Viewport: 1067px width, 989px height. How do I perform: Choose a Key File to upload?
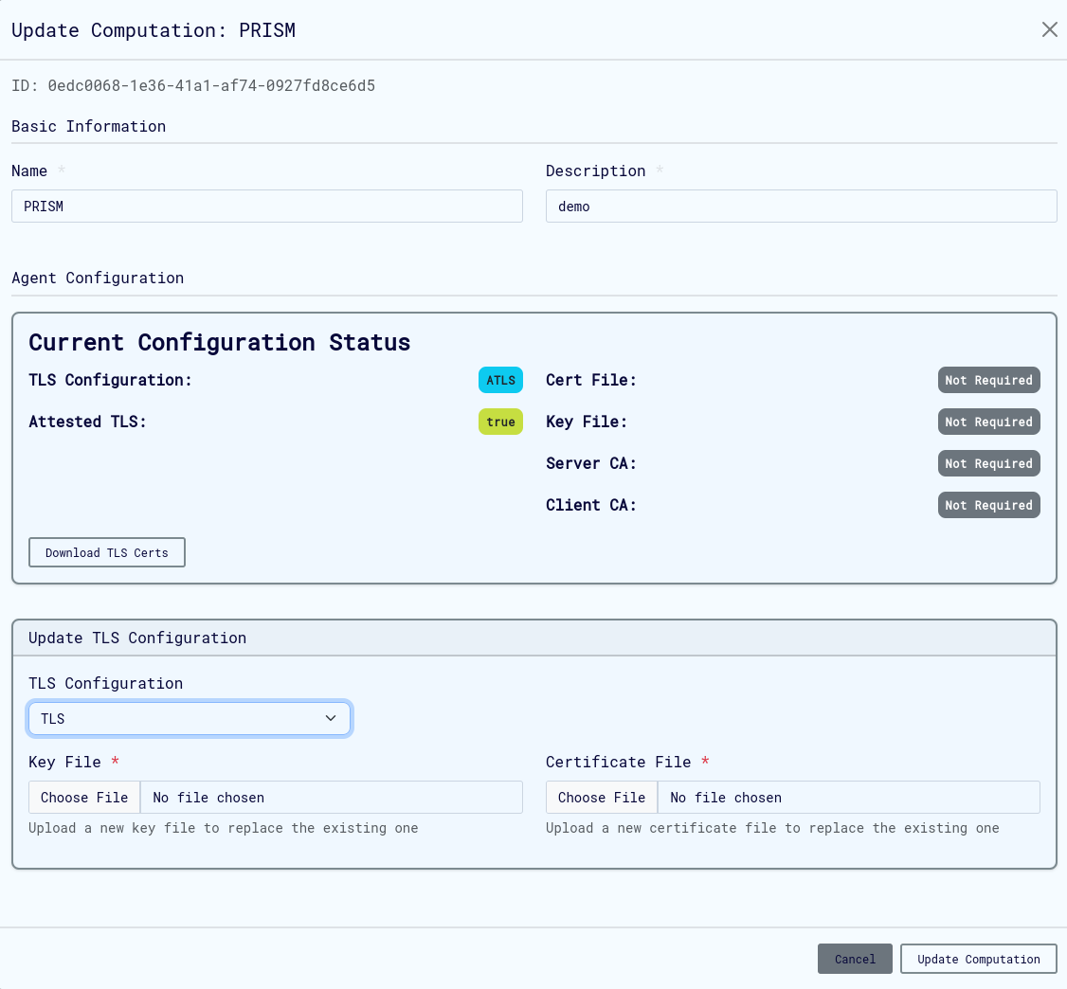[84, 798]
